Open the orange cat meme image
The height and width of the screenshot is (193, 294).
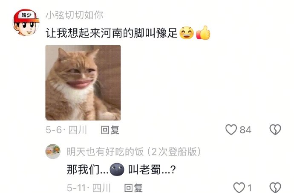pos(83,83)
